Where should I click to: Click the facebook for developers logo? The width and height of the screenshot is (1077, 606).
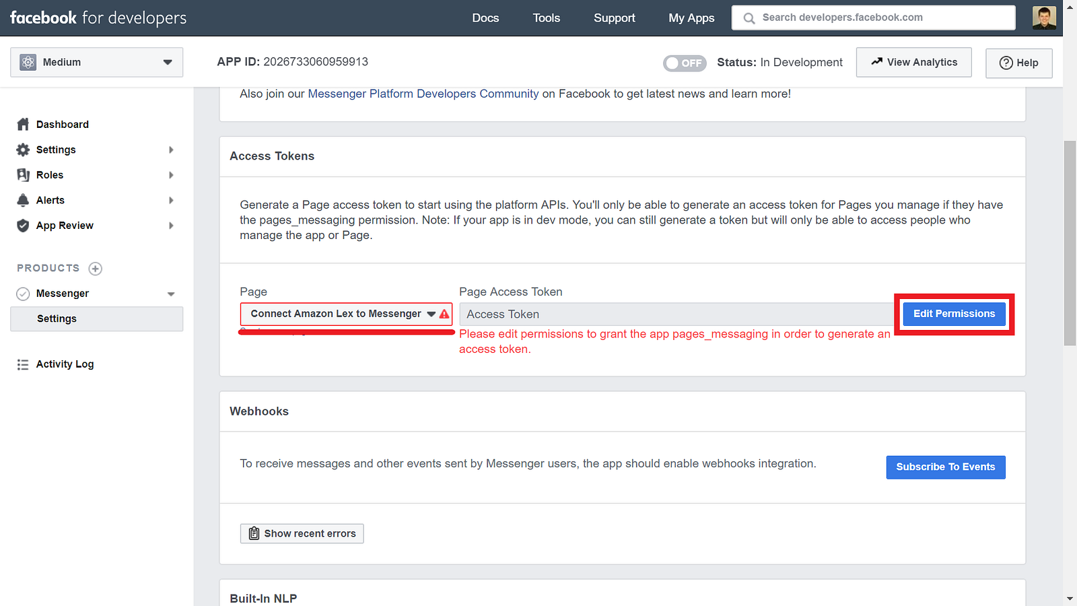(98, 18)
